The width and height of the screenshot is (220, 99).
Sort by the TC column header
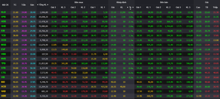point(15,5)
